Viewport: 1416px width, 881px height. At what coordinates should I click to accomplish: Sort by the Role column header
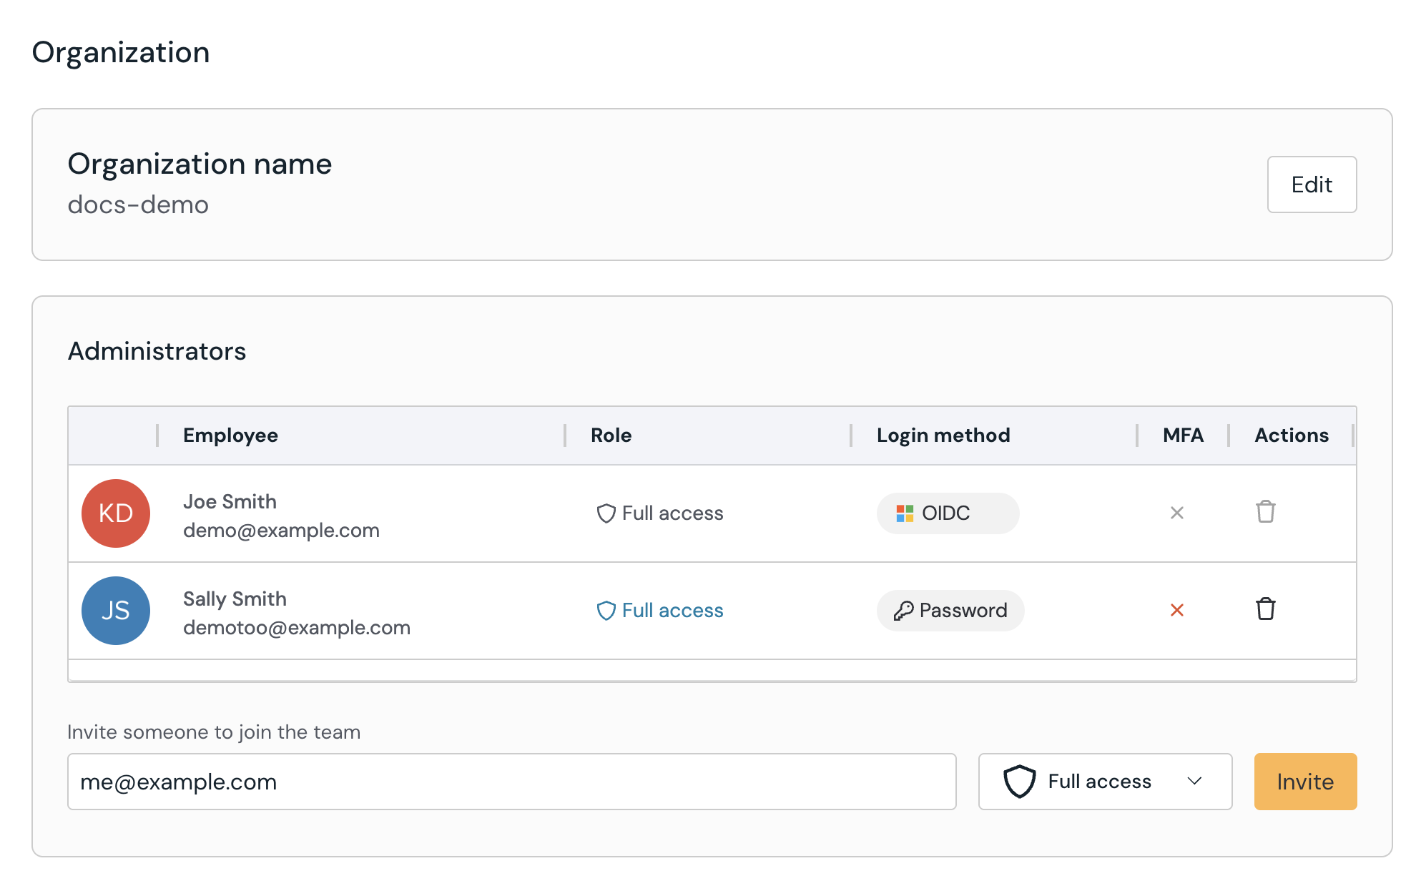(611, 435)
